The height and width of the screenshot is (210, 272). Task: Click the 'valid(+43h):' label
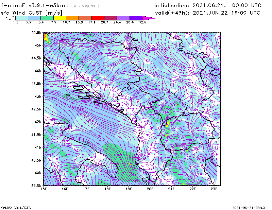click(x=172, y=13)
